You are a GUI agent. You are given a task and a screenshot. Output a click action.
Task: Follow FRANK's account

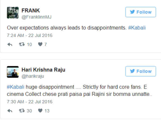click(141, 12)
